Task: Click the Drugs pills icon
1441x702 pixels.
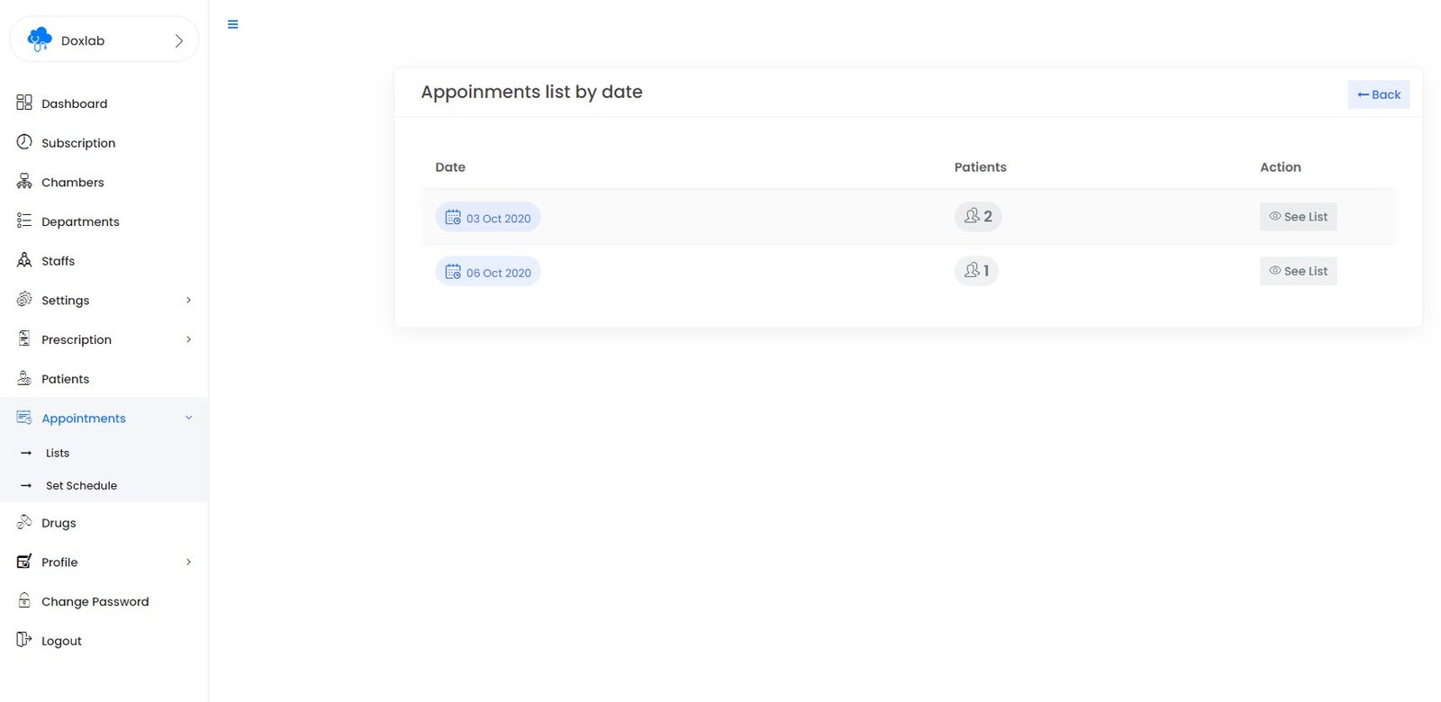Action: [24, 522]
